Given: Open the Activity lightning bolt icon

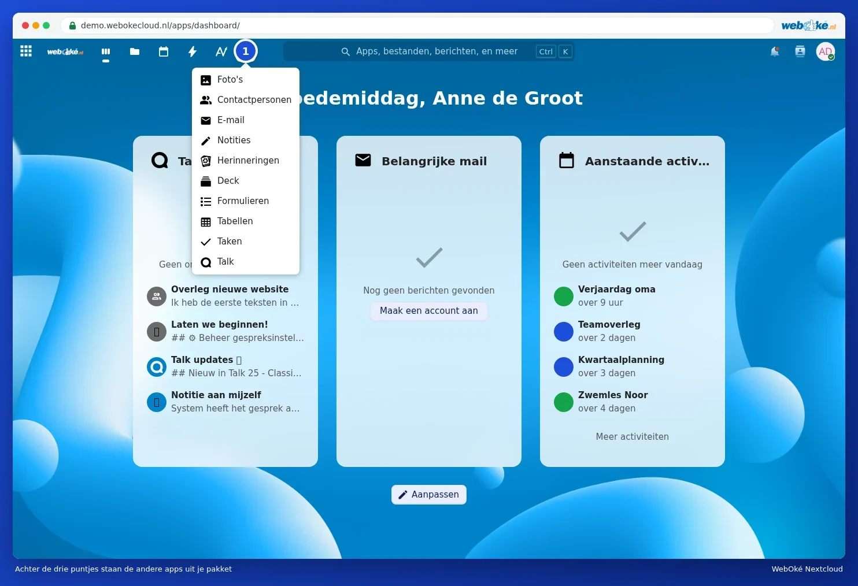Looking at the screenshot, I should pos(193,51).
